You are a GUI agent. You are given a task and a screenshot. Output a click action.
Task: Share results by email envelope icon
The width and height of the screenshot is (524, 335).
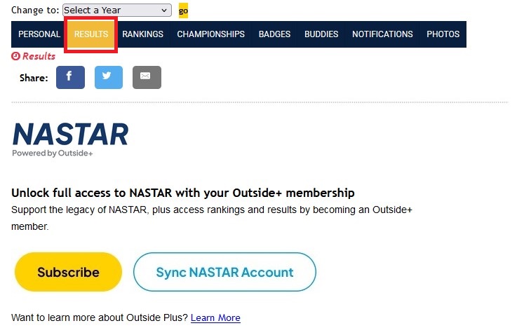[147, 78]
